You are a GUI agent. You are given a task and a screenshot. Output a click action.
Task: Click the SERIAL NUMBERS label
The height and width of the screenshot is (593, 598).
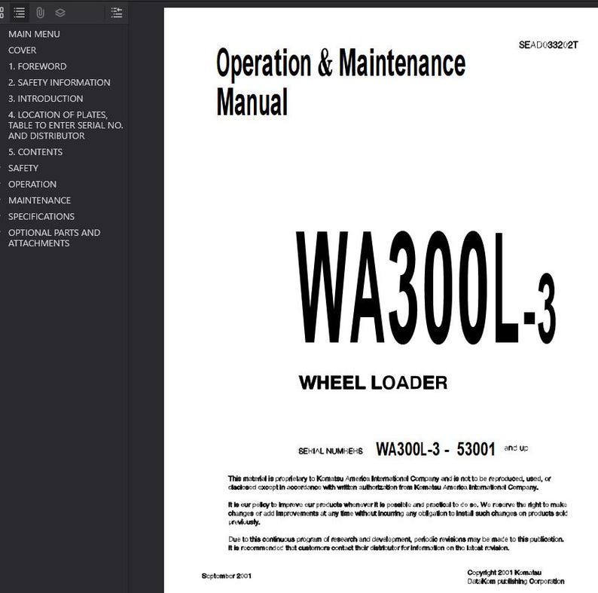(x=331, y=451)
